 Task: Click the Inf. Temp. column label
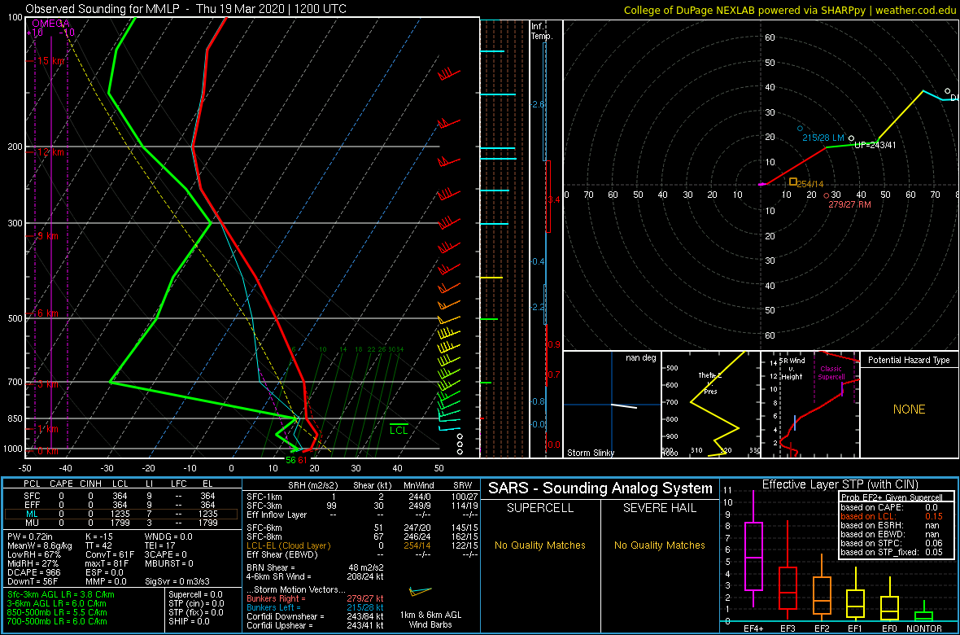click(542, 31)
